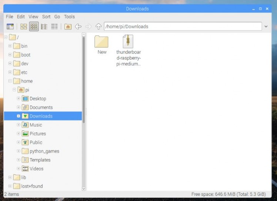Open a new window via toolbar icon
The image size is (277, 201).
pyautogui.click(x=10, y=27)
